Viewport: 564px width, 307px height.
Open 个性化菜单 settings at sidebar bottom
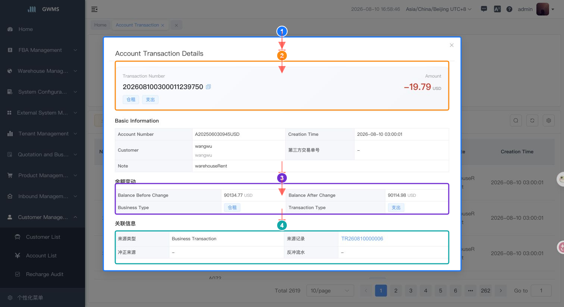coord(43,298)
